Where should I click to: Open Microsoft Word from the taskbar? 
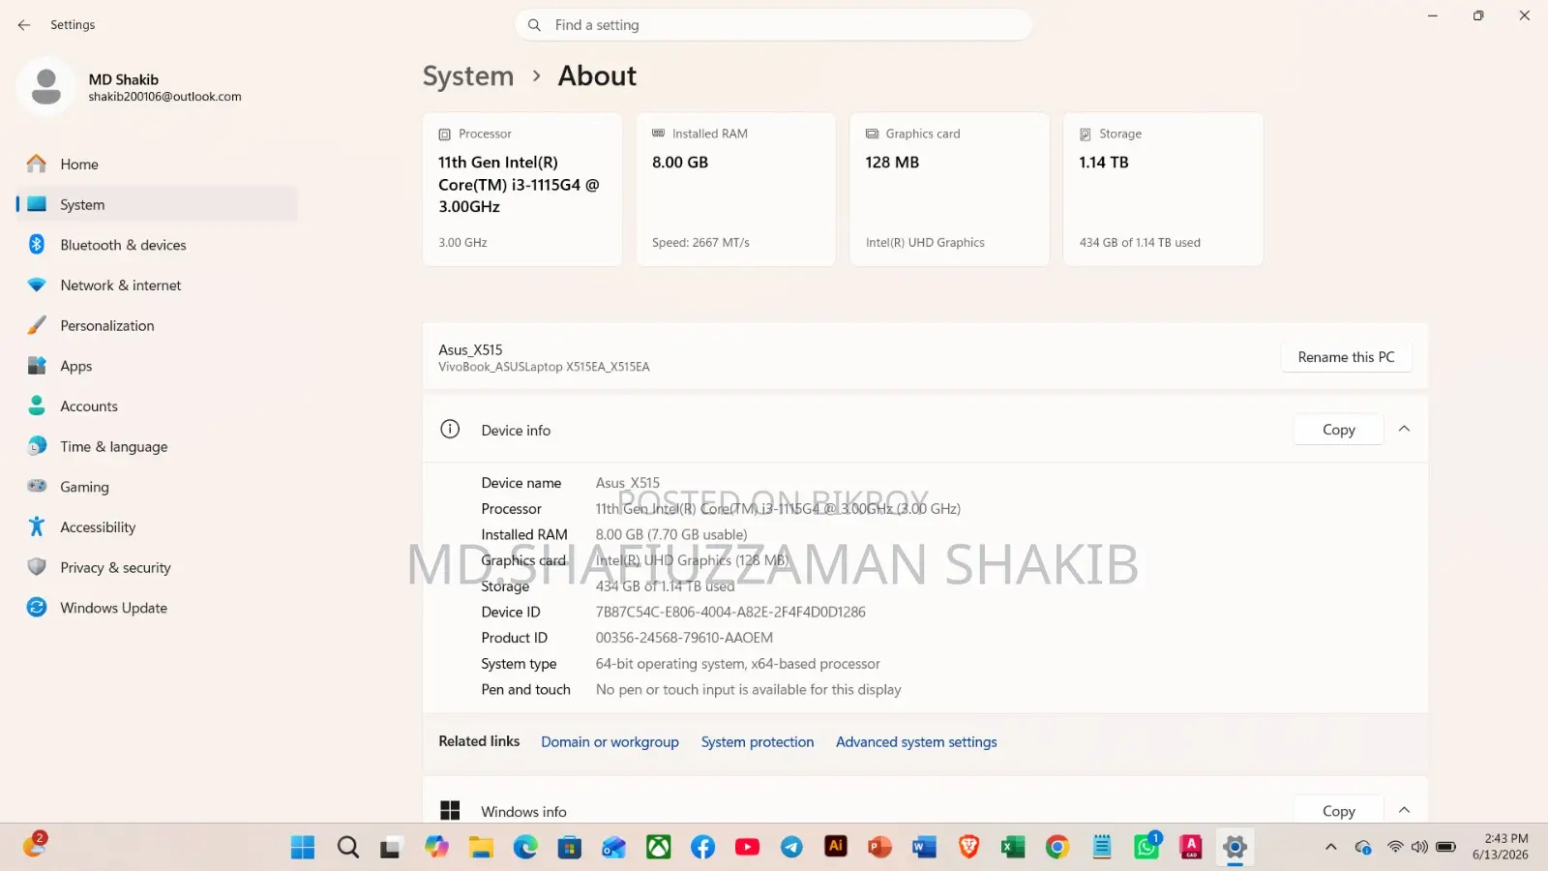coord(924,848)
